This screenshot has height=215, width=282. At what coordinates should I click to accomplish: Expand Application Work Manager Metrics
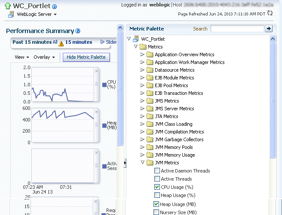[142, 62]
